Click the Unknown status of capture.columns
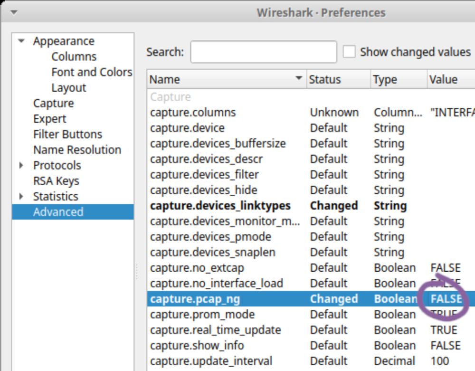The image size is (475, 371). (334, 113)
